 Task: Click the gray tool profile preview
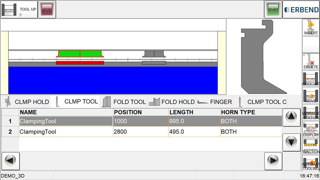tap(263, 57)
